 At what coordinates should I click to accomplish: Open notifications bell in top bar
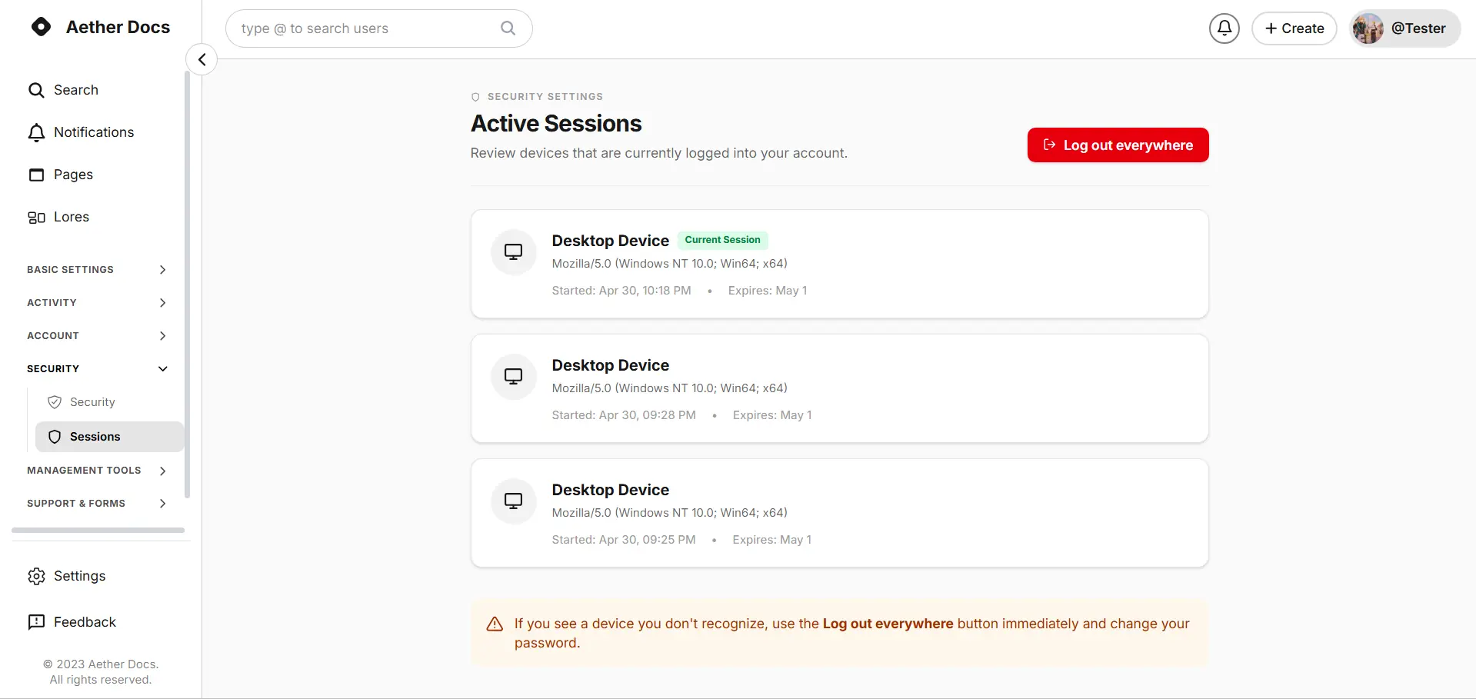pyautogui.click(x=1224, y=28)
